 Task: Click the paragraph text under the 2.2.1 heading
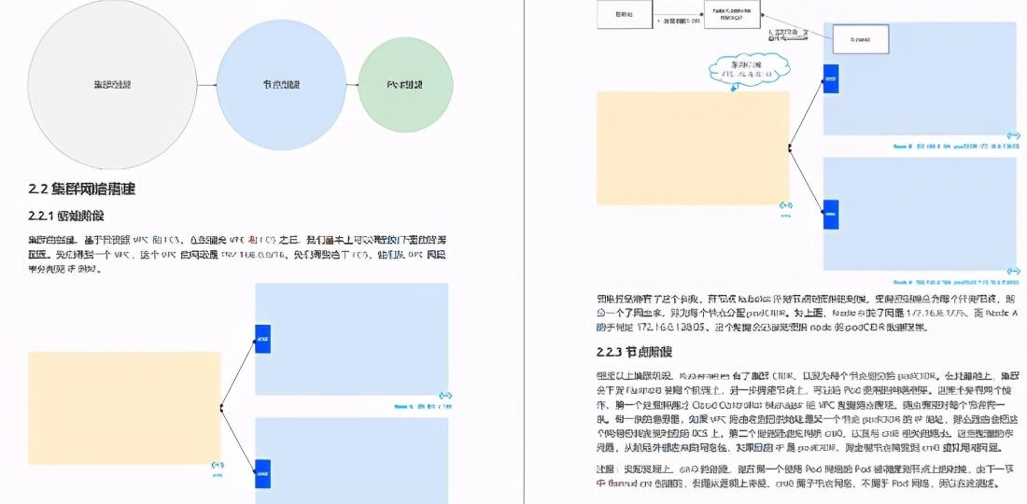click(x=238, y=255)
